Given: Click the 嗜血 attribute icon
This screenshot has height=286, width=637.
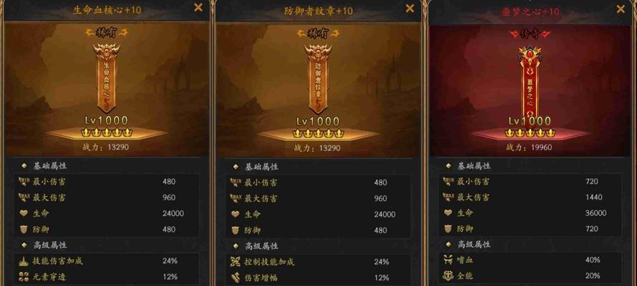Looking at the screenshot, I should tap(448, 260).
